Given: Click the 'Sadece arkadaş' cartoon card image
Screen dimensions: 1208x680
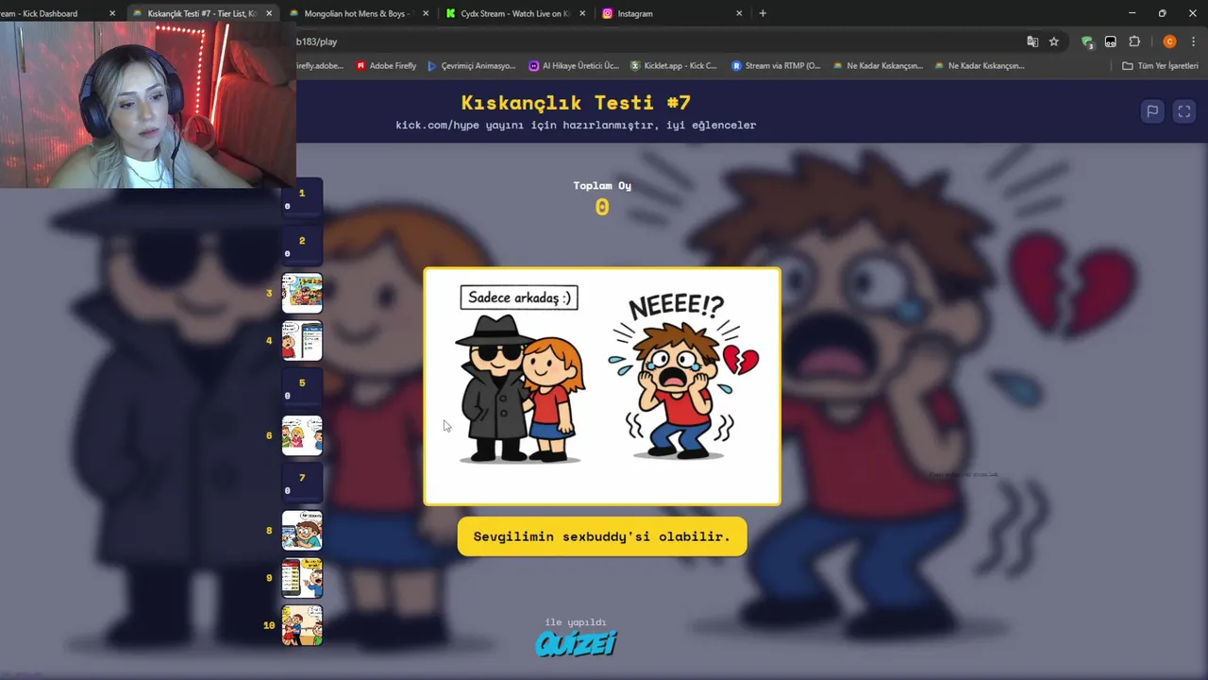Looking at the screenshot, I should 602,386.
